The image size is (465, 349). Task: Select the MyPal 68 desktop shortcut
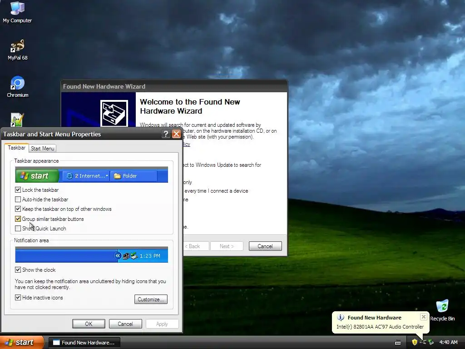coord(17,50)
